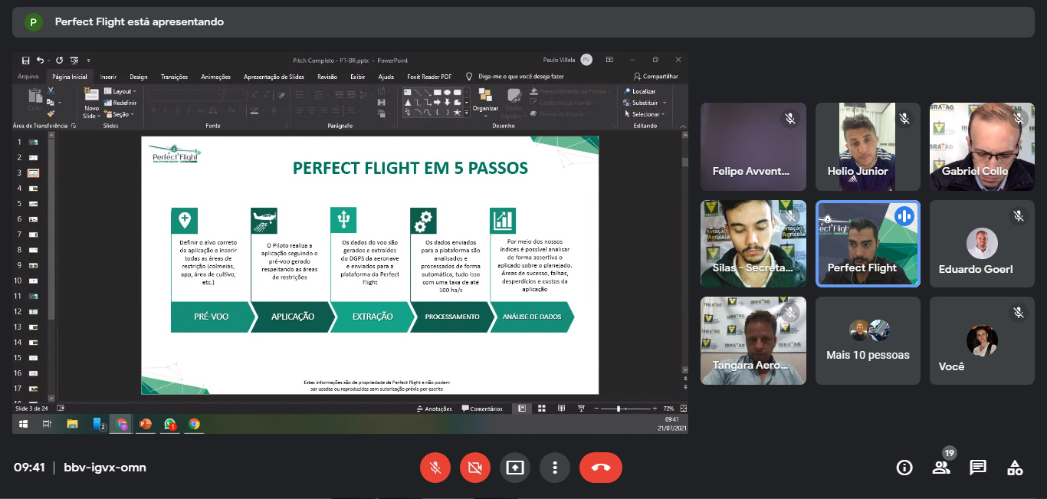Leave the call with the red phone

click(x=600, y=468)
